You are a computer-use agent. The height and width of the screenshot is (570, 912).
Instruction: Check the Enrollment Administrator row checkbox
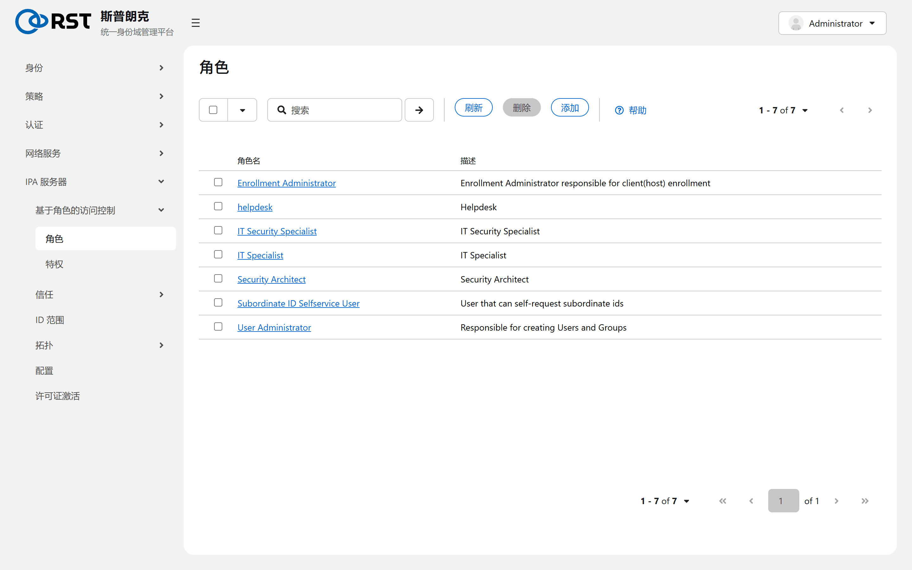coord(218,182)
